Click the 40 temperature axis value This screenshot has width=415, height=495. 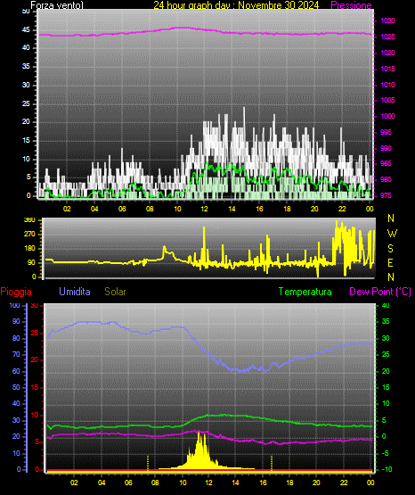click(x=386, y=306)
